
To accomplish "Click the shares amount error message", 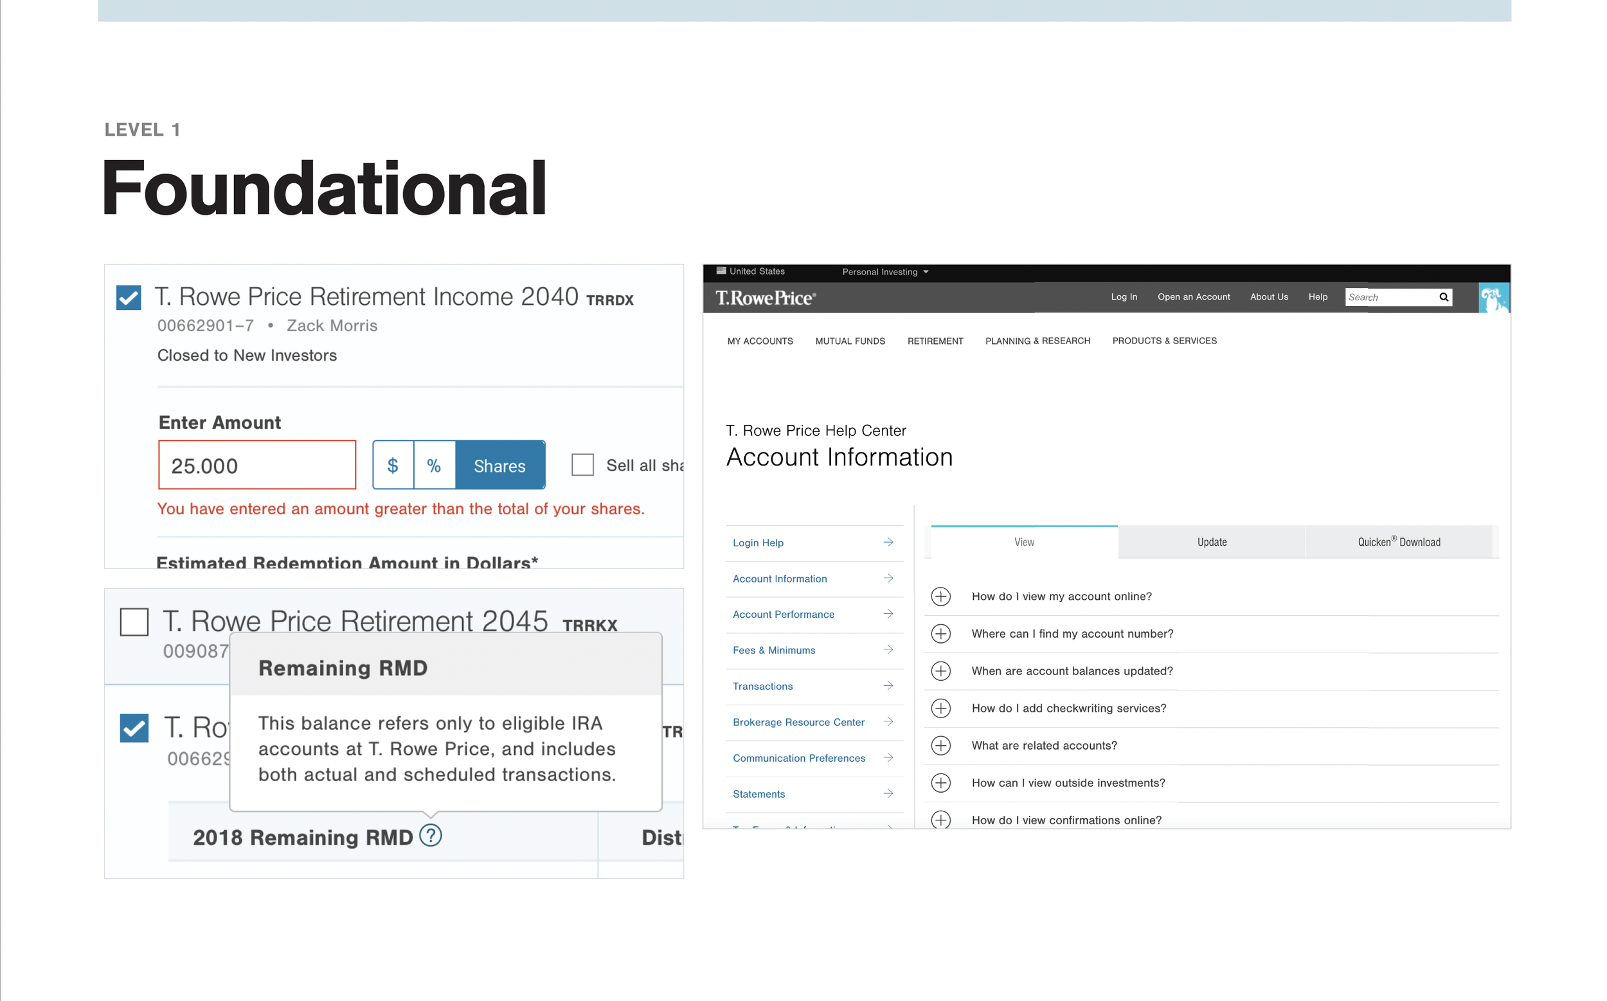I will coord(400,509).
